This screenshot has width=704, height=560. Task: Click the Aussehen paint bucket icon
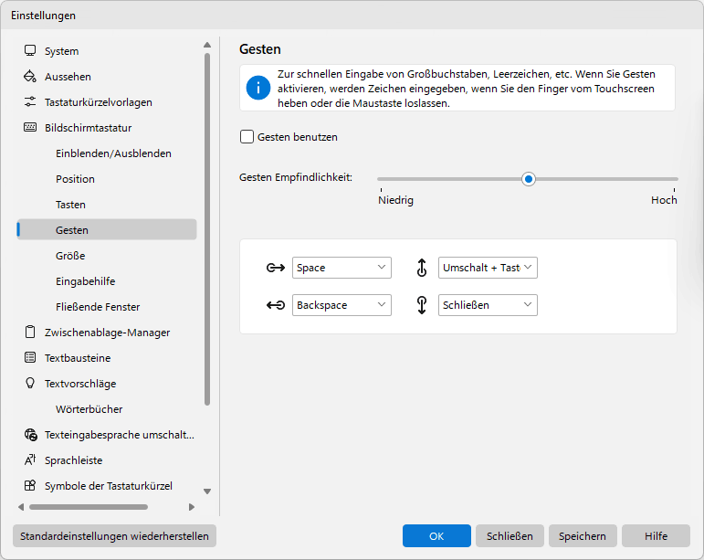pyautogui.click(x=30, y=77)
